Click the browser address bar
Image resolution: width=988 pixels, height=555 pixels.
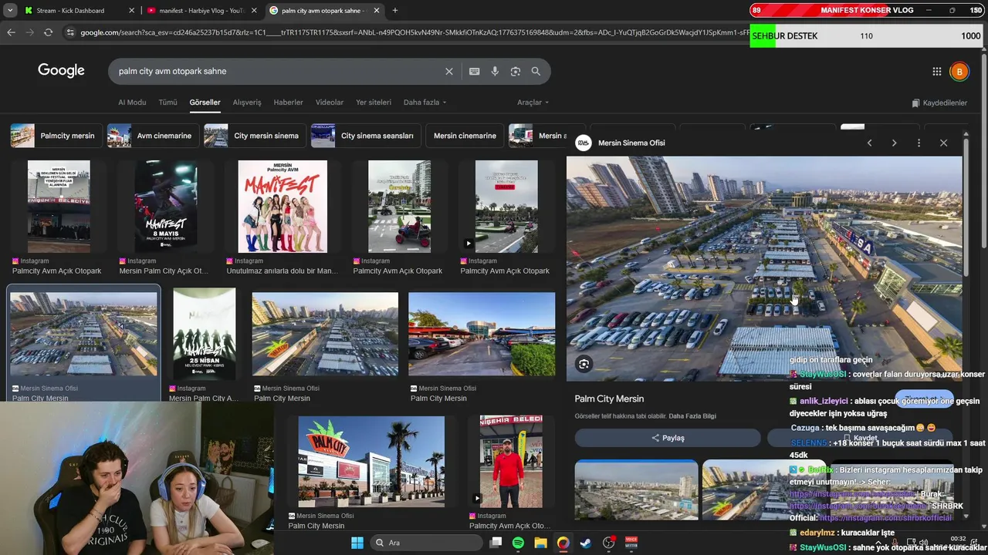(x=409, y=32)
